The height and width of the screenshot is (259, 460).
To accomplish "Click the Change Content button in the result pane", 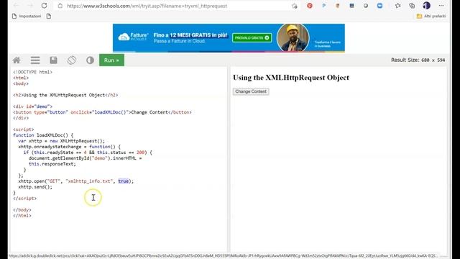I will (251, 91).
